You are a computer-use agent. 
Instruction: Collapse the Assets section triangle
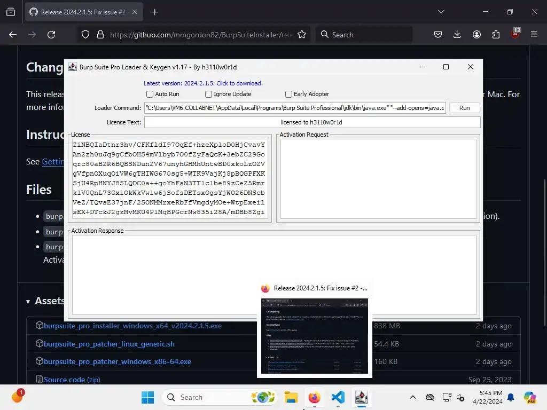pos(28,302)
